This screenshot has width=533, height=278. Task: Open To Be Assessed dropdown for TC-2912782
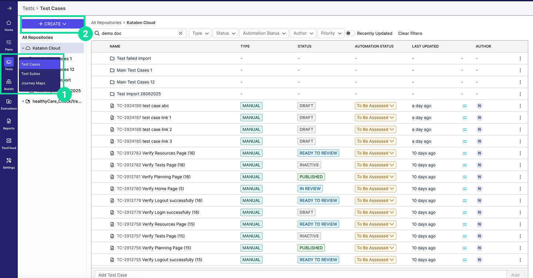coord(375,165)
